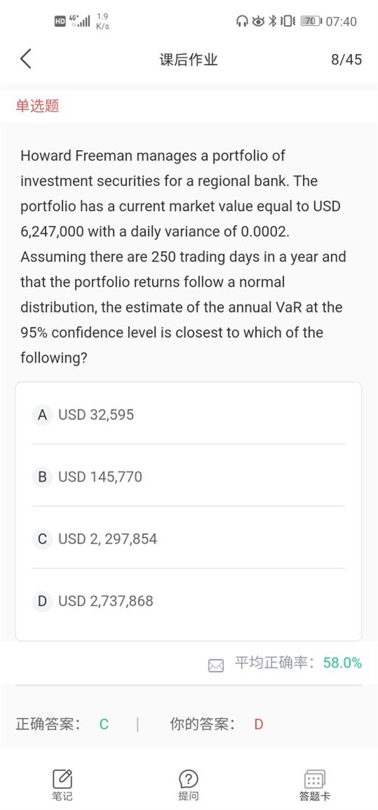Tap the headphone status icon
Image resolution: width=378 pixels, height=810 pixels.
242,21
